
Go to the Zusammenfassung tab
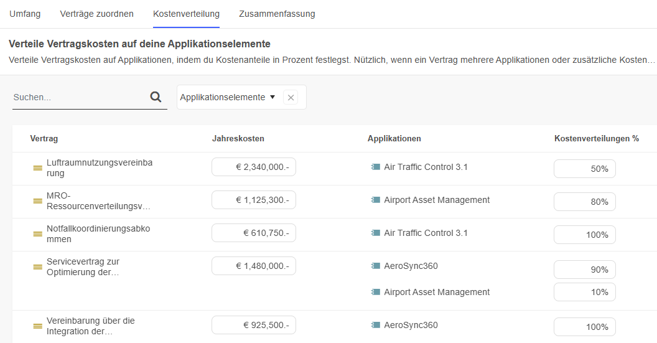click(x=277, y=14)
